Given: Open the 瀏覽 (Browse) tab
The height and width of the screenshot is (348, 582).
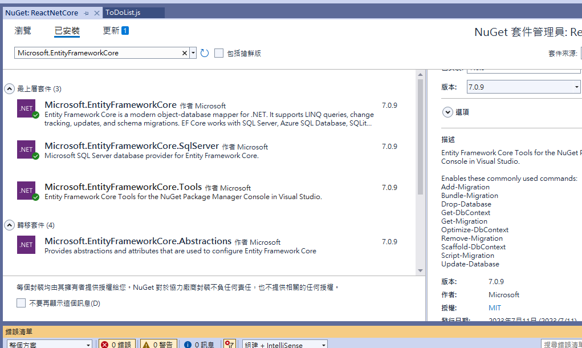Looking at the screenshot, I should pos(23,30).
